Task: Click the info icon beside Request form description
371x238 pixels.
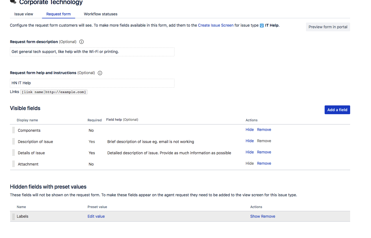Action: tap(81, 41)
